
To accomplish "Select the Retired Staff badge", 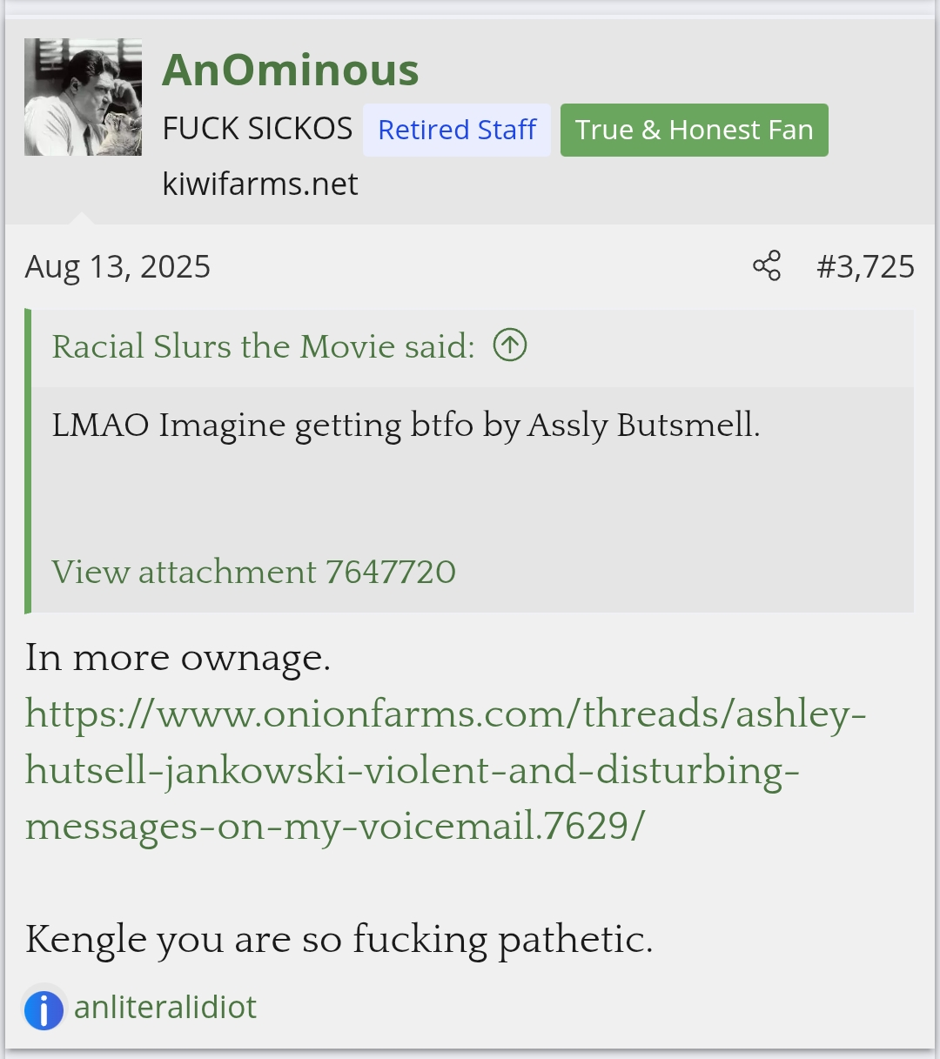I will click(457, 130).
